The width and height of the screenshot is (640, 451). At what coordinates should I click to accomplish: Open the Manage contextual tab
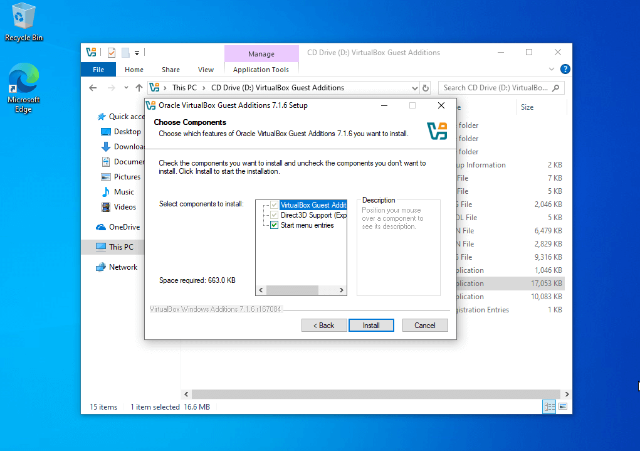point(261,54)
